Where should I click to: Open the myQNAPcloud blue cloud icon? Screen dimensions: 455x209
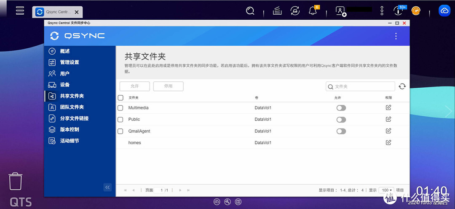pyautogui.click(x=444, y=10)
